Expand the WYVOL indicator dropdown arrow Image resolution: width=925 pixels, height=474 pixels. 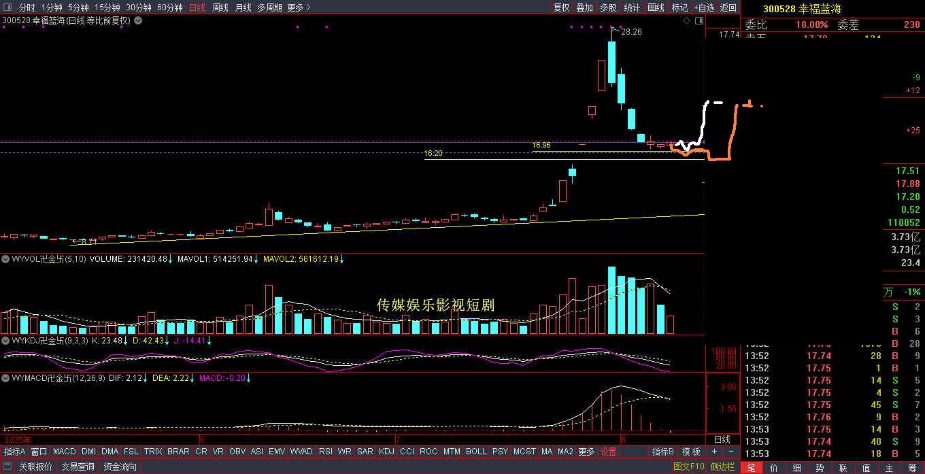tap(5, 259)
